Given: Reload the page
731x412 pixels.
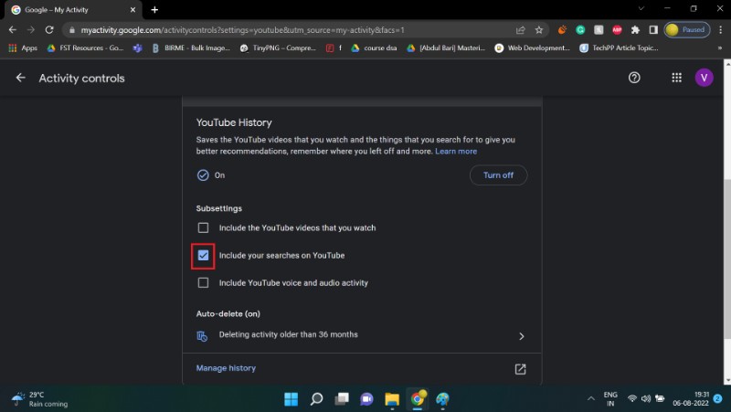Looking at the screenshot, I should tap(49, 30).
